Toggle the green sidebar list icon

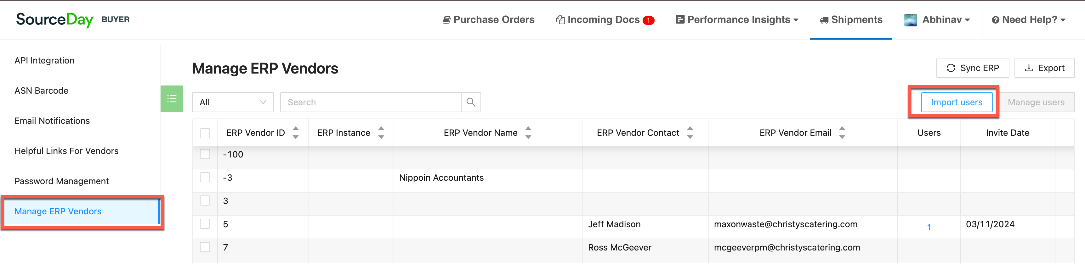tap(172, 99)
